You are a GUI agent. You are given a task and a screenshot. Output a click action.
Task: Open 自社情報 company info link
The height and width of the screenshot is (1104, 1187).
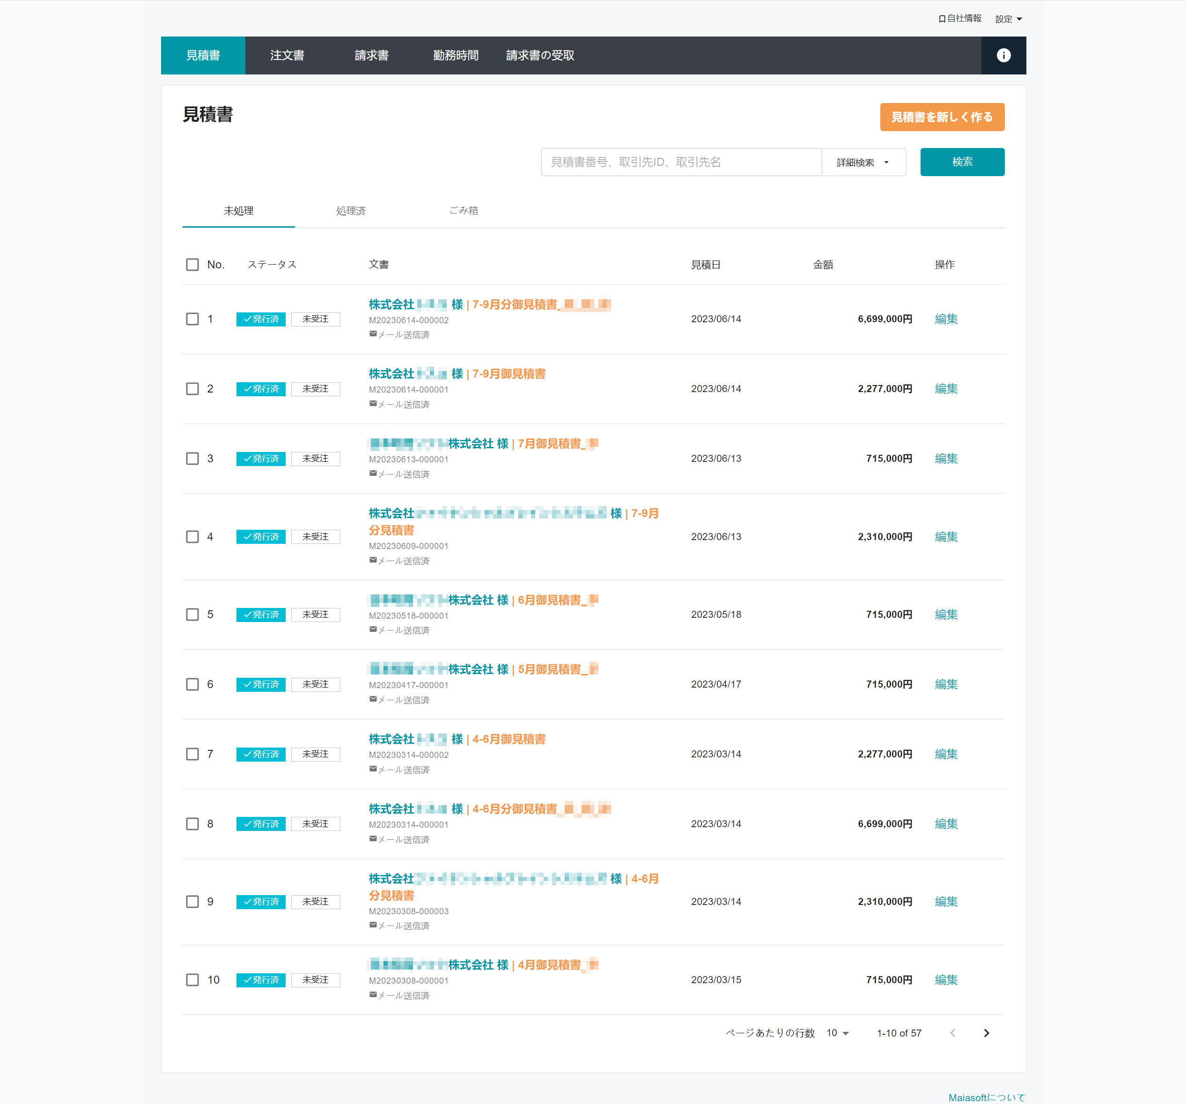tap(959, 19)
